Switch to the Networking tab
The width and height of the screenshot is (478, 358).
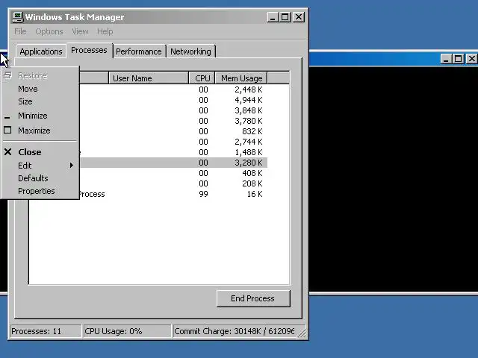(190, 51)
